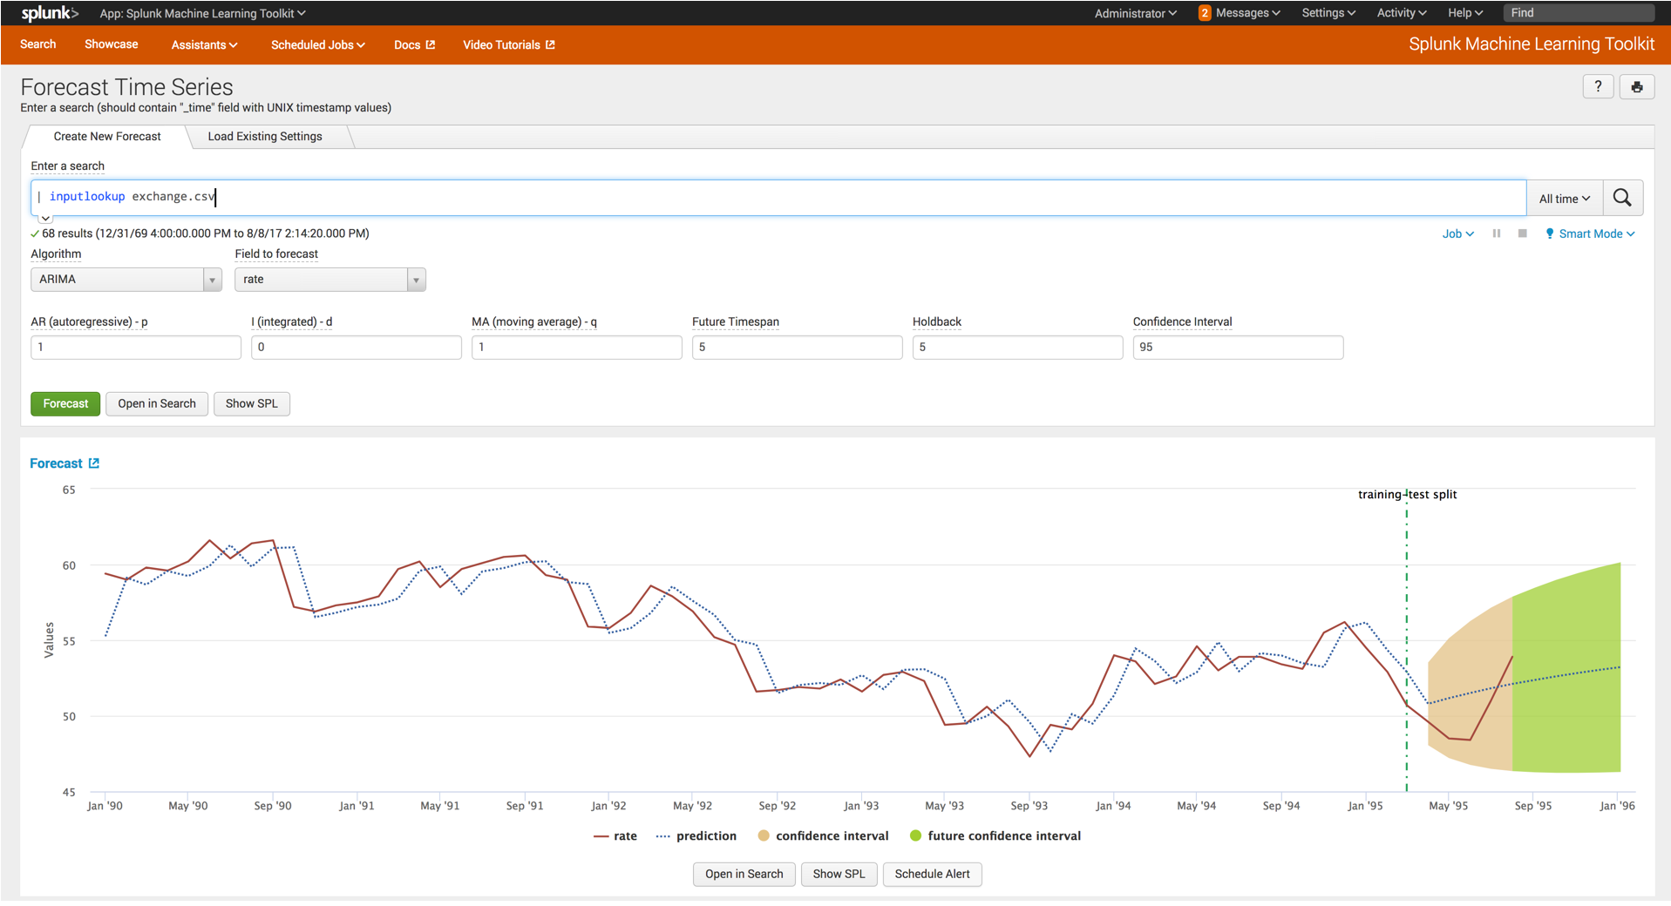The image size is (1671, 906).
Task: Click the Splunk logo
Action: click(50, 13)
